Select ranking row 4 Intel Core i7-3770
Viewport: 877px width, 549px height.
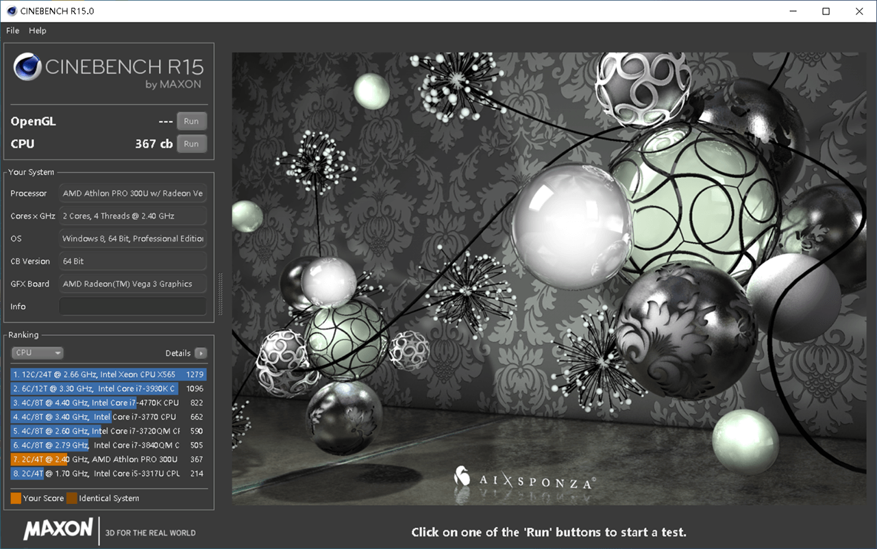click(108, 417)
